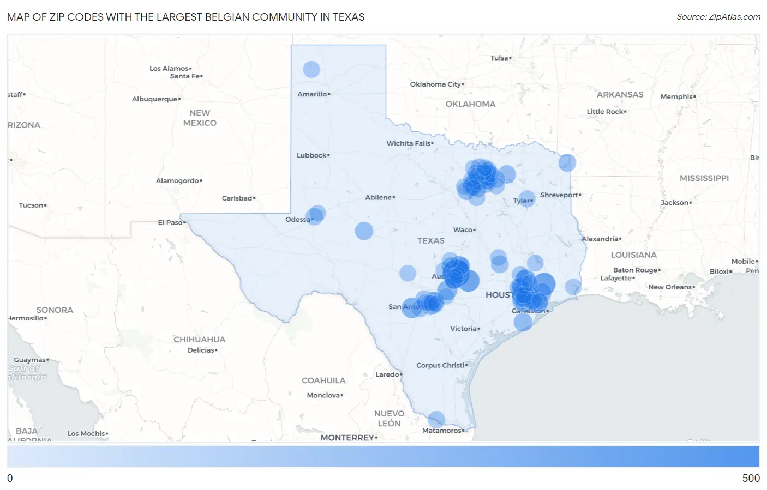Click the isolated bubble southeast of Odessa
767x490 pixels.
click(364, 231)
